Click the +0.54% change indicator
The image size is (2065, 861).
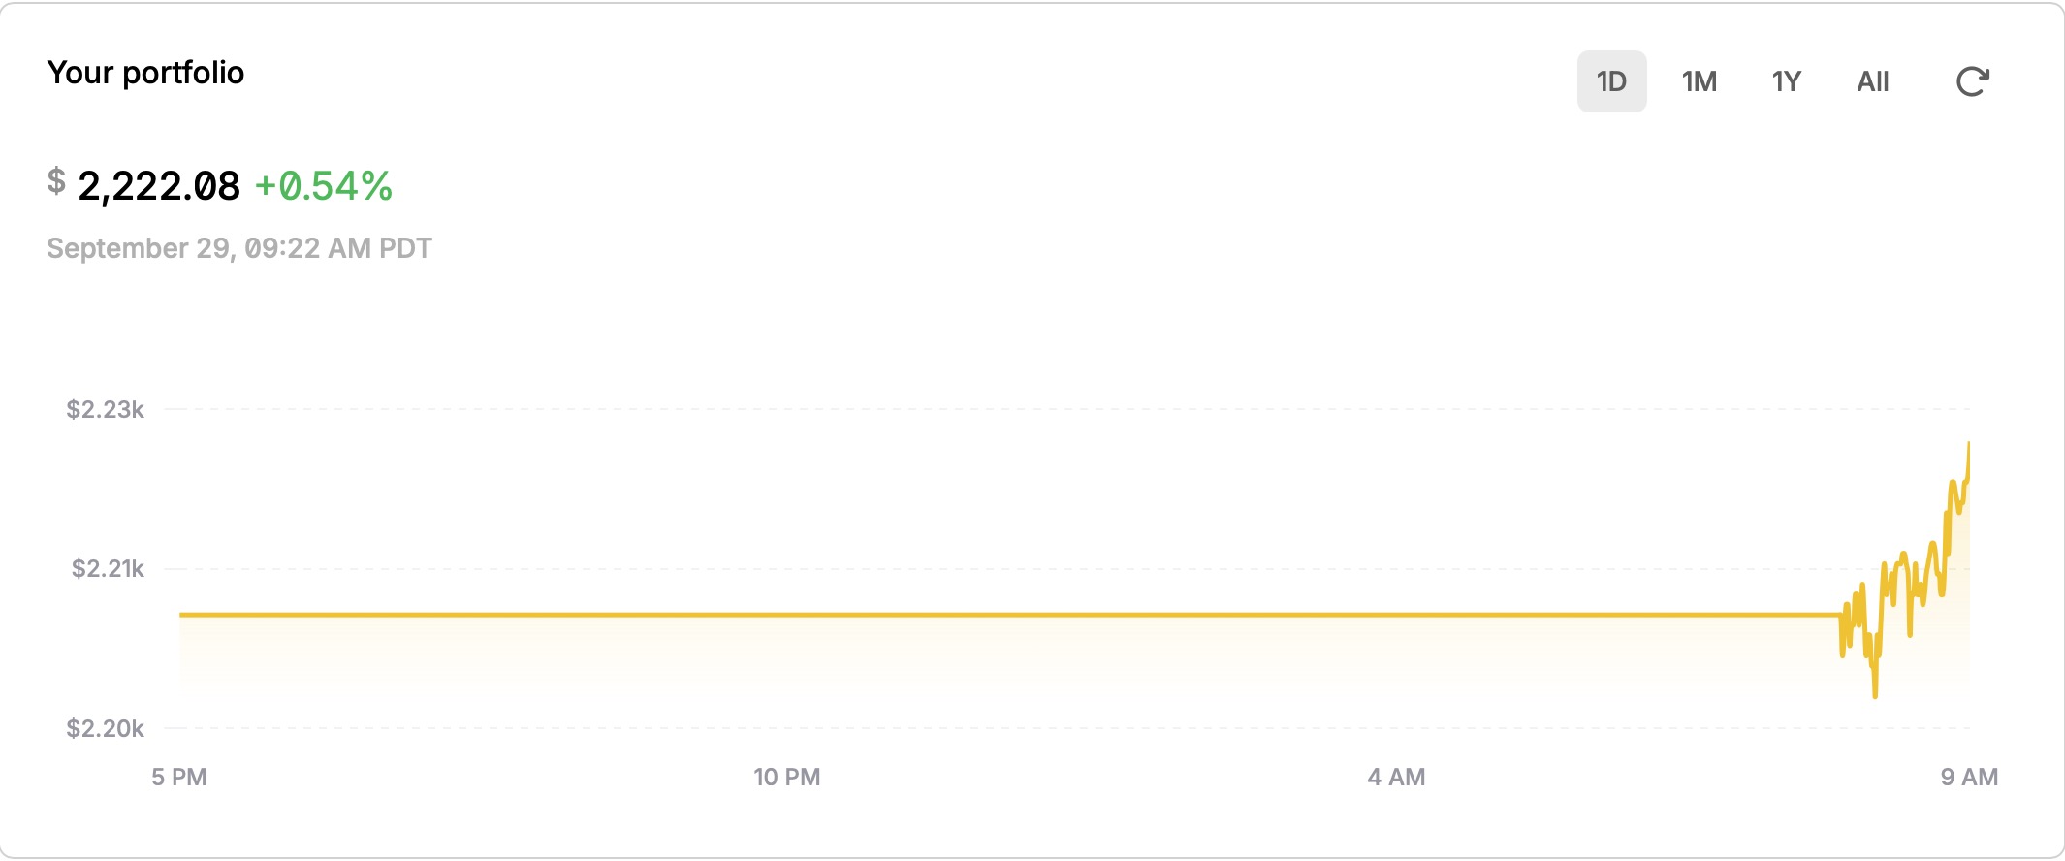click(x=324, y=186)
